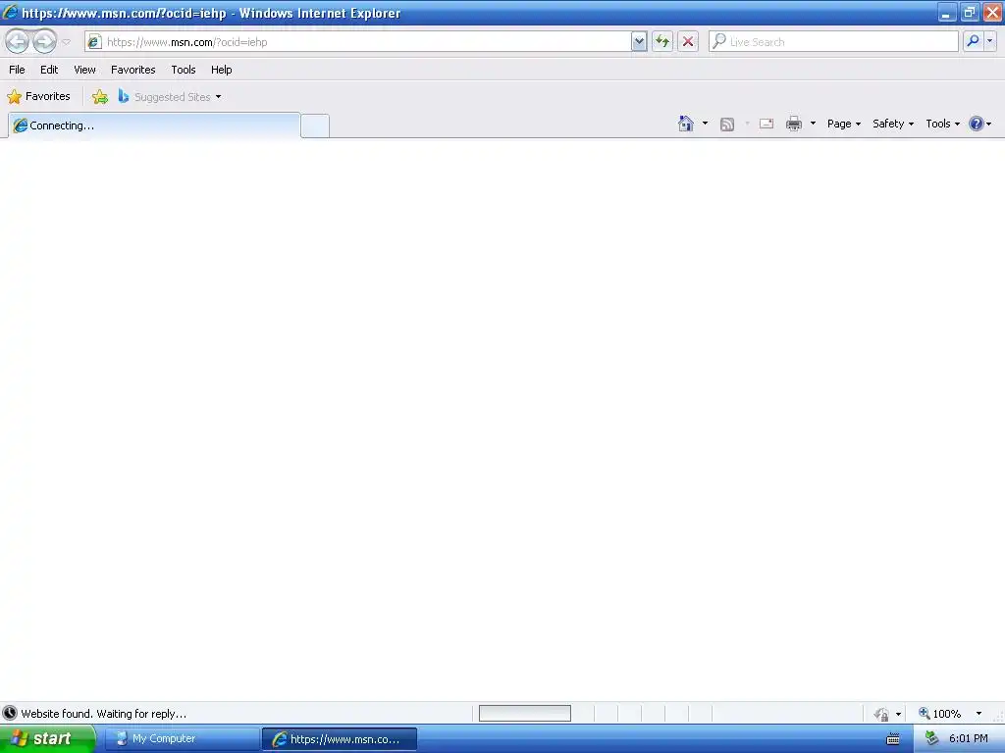Click the 6:01 PM system clock
1005x753 pixels.
pos(968,739)
